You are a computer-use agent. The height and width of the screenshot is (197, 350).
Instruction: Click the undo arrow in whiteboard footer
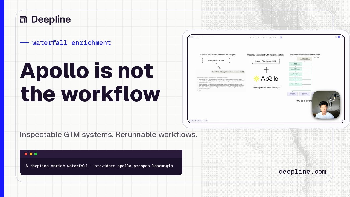pyautogui.click(x=198, y=120)
